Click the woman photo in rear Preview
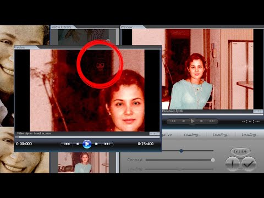This screenshot has height=198, width=264. [x=193, y=69]
